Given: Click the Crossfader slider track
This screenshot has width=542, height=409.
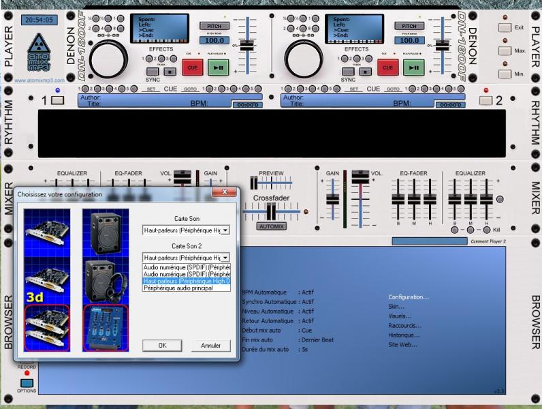Looking at the screenshot, I should 272,211.
